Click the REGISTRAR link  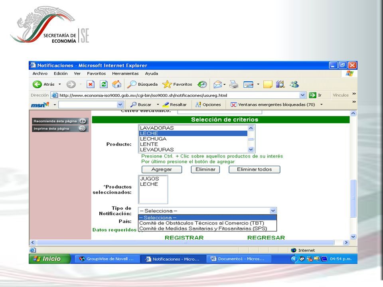point(184,238)
